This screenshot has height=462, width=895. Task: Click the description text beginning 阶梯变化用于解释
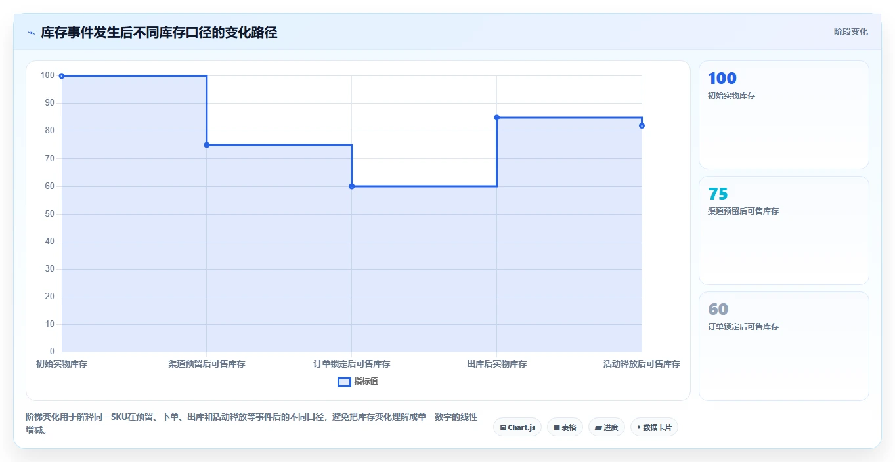click(x=251, y=423)
